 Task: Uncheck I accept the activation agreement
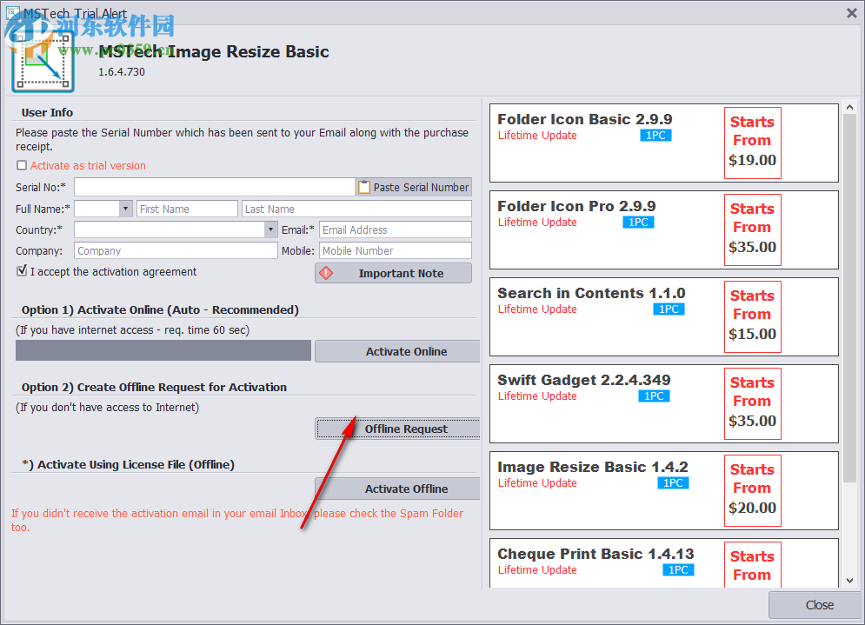(x=21, y=271)
